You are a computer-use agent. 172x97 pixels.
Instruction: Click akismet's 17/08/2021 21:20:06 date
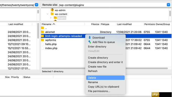[129, 32]
